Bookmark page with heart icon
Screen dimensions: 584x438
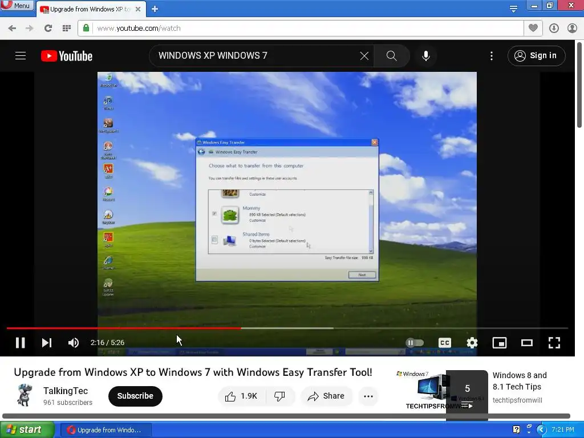(533, 28)
